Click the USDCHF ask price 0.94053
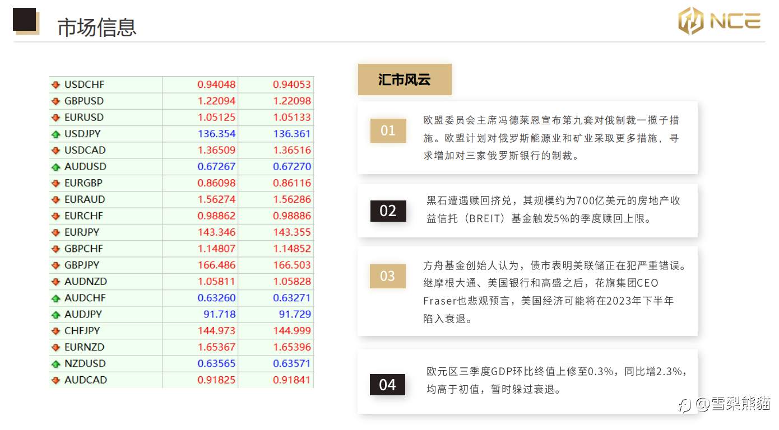The height and width of the screenshot is (430, 779). click(x=292, y=85)
